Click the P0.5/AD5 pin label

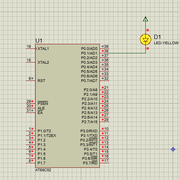click(x=89, y=72)
